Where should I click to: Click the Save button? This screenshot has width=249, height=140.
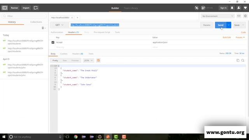pos(237,25)
